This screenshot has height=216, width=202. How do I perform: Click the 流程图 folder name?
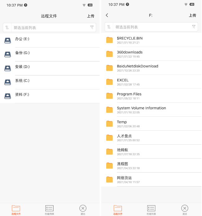(x=122, y=164)
